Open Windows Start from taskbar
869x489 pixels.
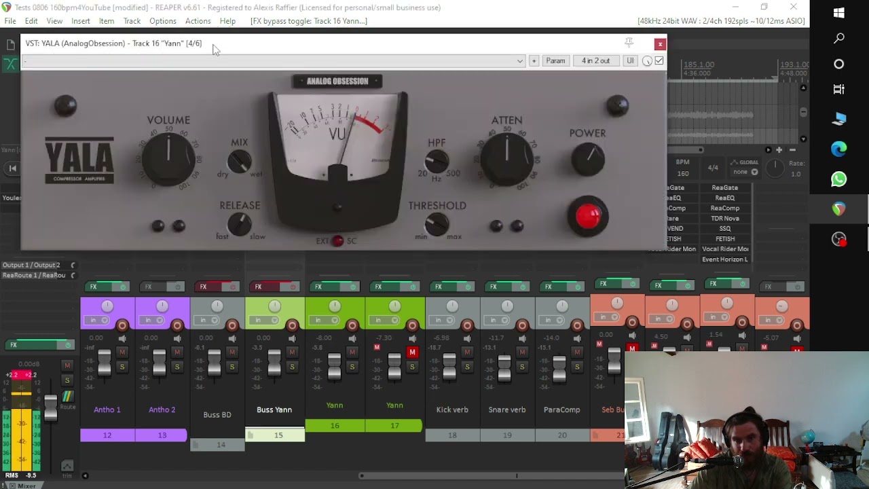[x=839, y=13]
